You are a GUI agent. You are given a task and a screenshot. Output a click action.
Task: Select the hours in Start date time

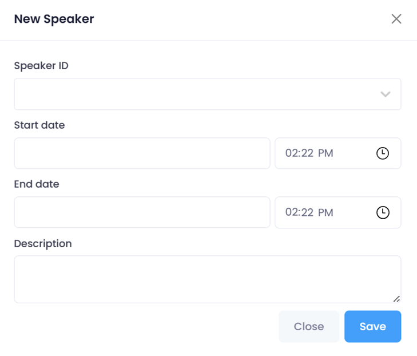(292, 153)
